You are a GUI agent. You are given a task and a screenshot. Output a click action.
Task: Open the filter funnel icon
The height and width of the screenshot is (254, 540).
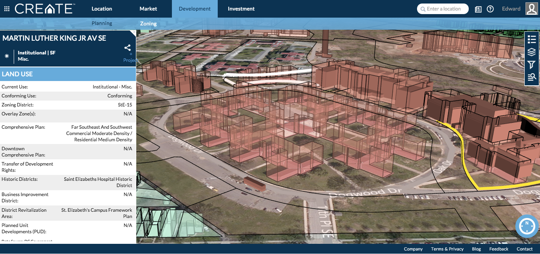pos(531,65)
